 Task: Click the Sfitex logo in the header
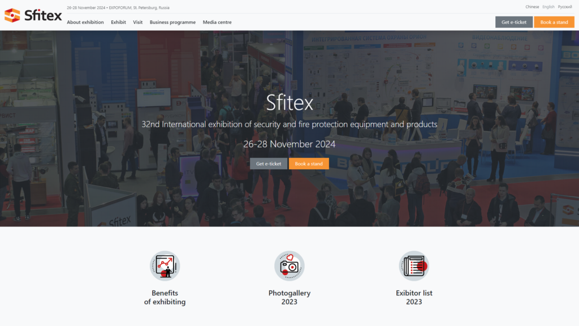pos(33,15)
